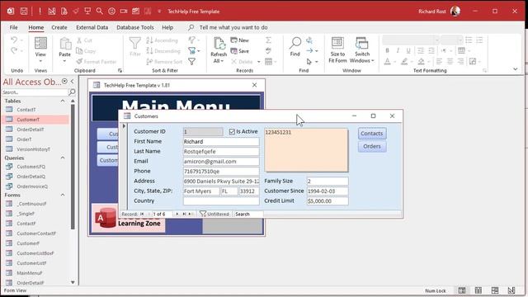The image size is (528, 297).
Task: Select CustomerT table
Action: [x=35, y=120]
